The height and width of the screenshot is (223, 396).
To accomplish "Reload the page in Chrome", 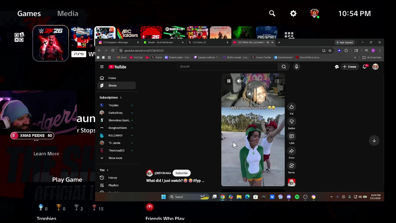I will pyautogui.click(x=113, y=50).
